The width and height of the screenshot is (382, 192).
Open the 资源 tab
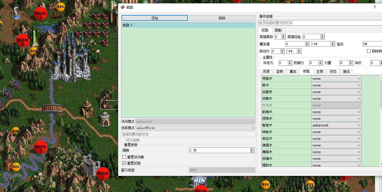coord(266,71)
